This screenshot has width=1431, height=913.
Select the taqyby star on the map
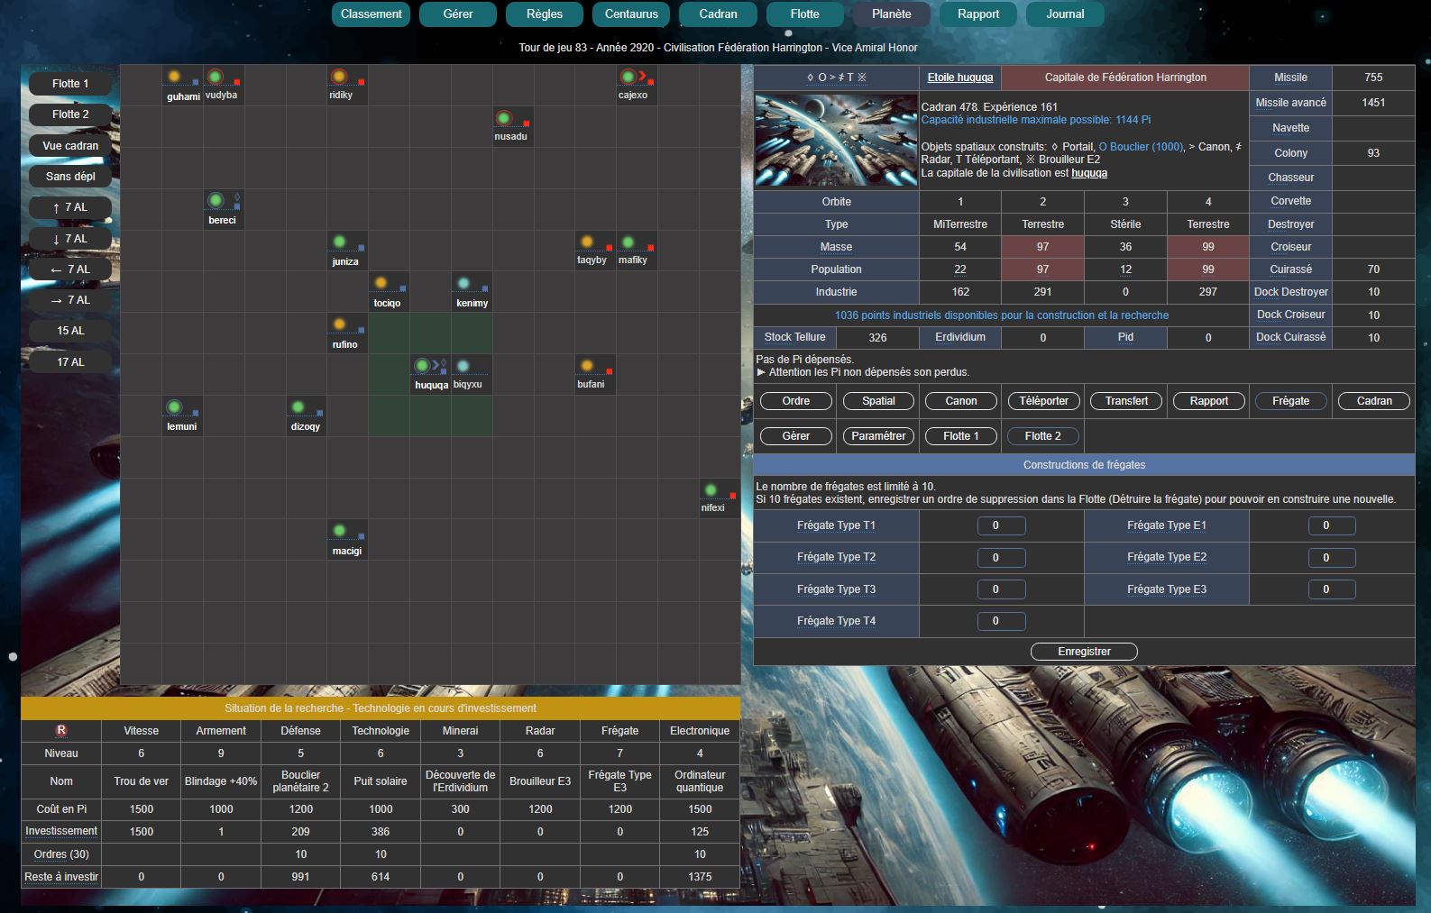coord(587,242)
